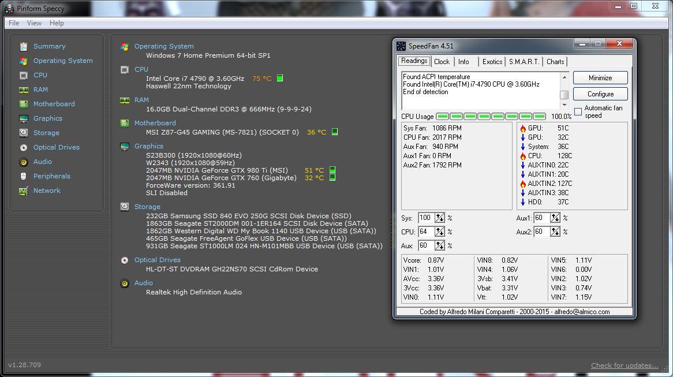
Task: Adjust the Aux fan speed stepper
Action: [439, 245]
